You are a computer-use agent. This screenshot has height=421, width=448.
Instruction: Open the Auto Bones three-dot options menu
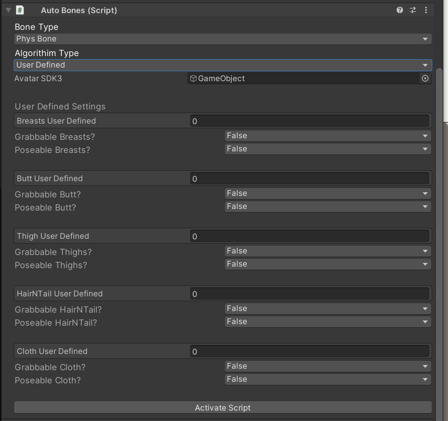click(426, 10)
